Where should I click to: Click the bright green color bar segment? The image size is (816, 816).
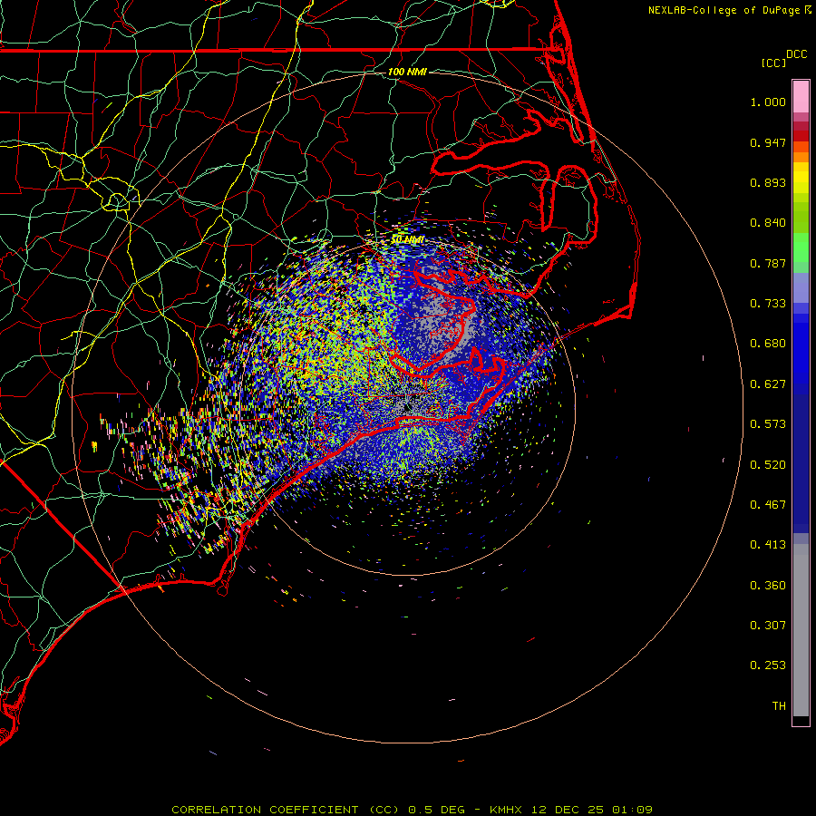[x=801, y=247]
